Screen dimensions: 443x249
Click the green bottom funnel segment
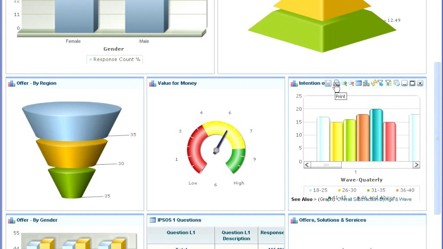tap(72, 183)
